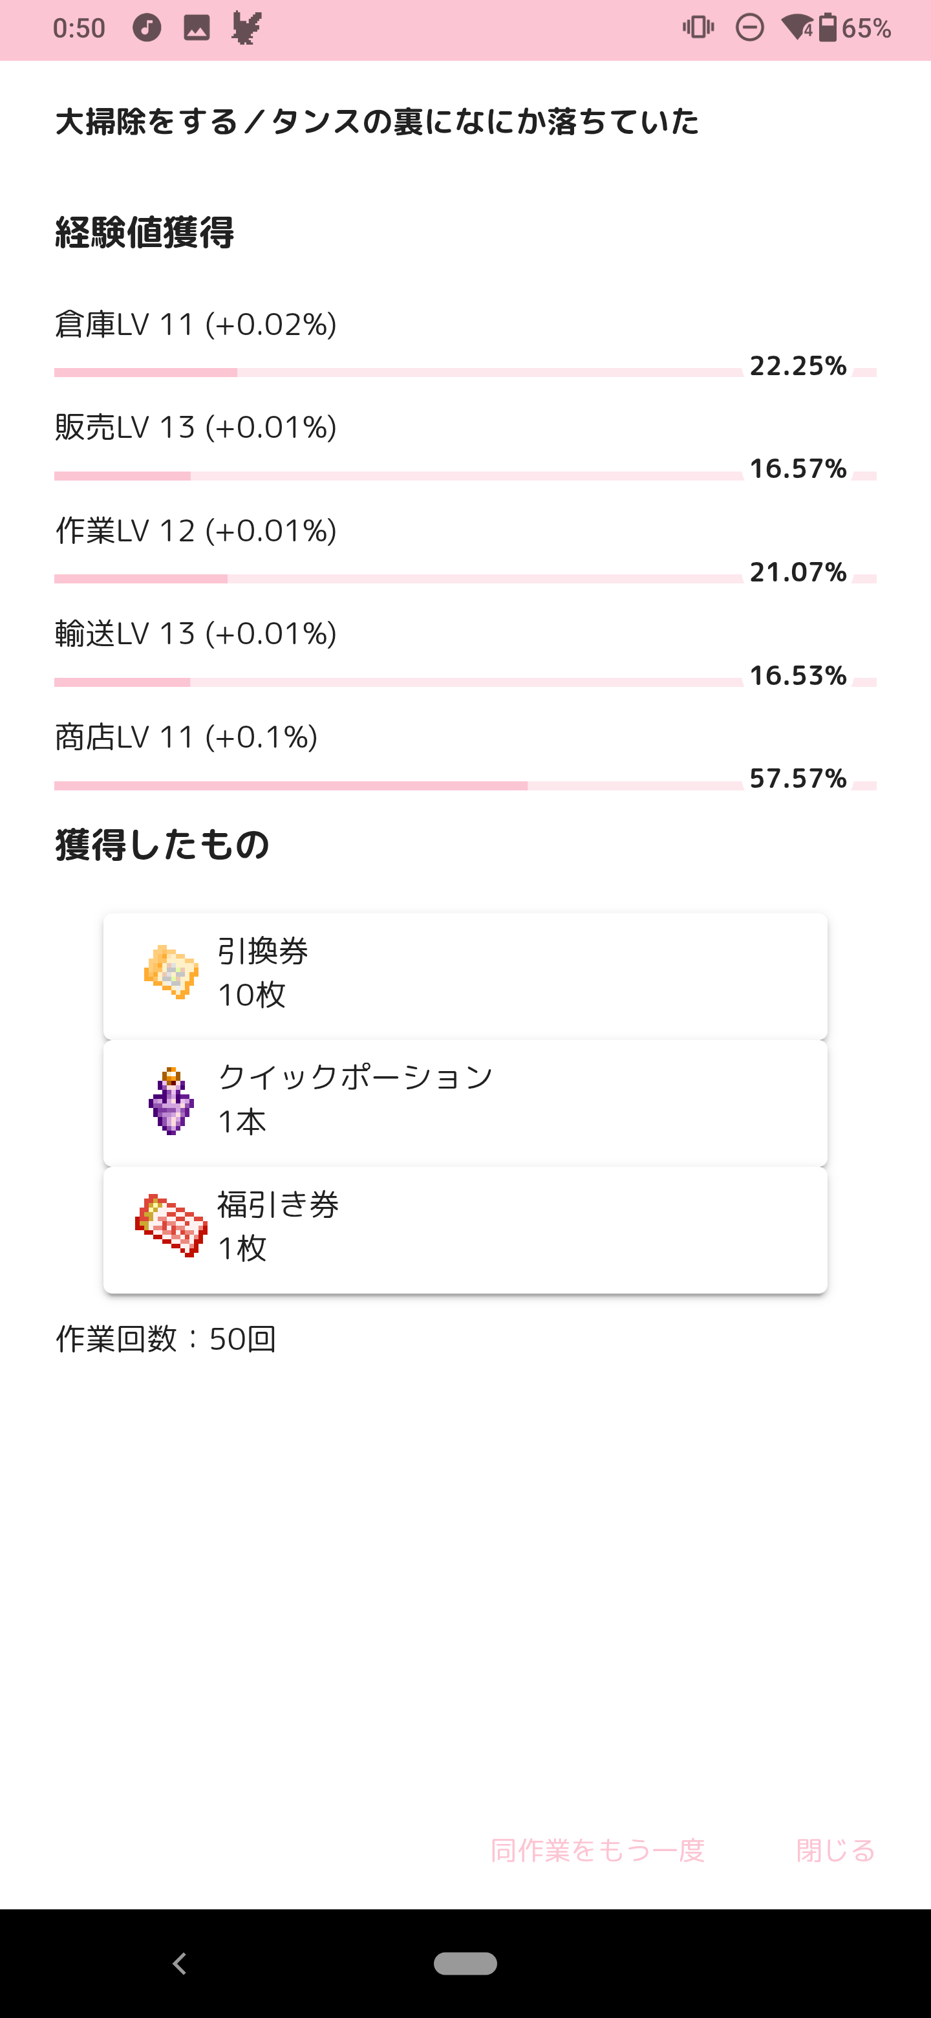Tap the music note status bar icon
The height and width of the screenshot is (2018, 931).
coord(146,28)
